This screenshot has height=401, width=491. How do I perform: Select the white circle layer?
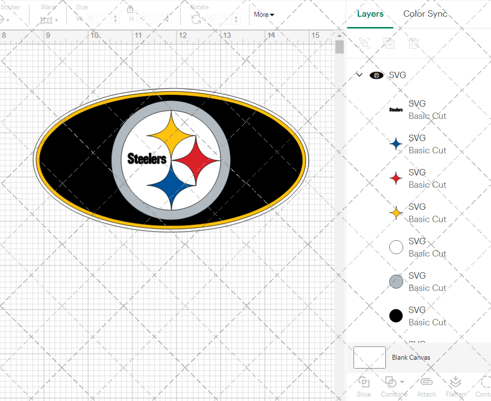[x=419, y=247]
